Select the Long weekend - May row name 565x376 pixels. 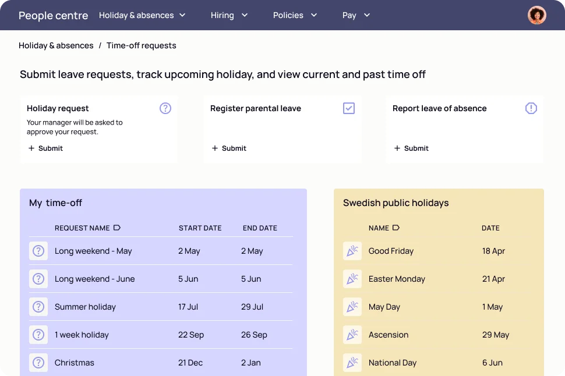93,251
